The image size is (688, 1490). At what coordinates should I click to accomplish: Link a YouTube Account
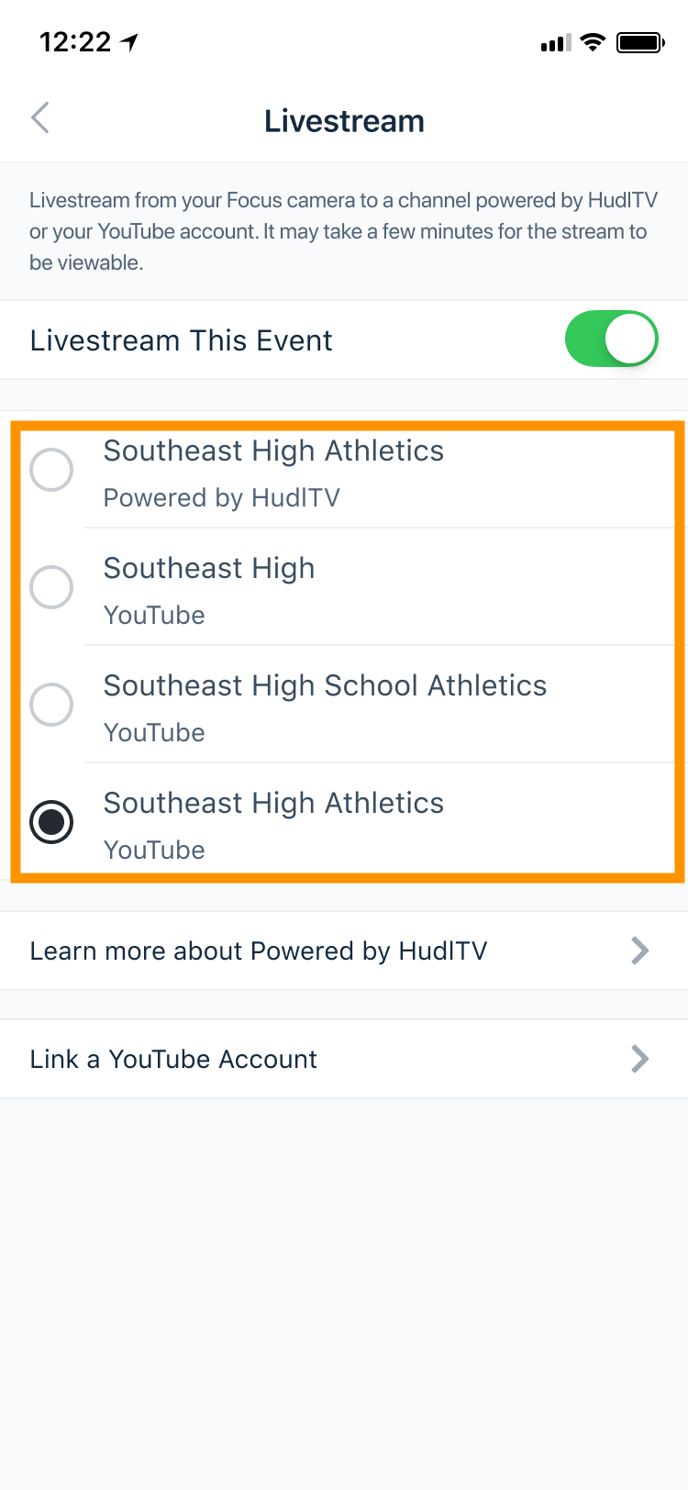pyautogui.click(x=172, y=1059)
